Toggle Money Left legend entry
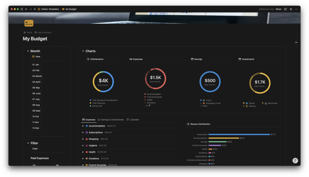The width and height of the screenshot is (309, 177). point(96,106)
